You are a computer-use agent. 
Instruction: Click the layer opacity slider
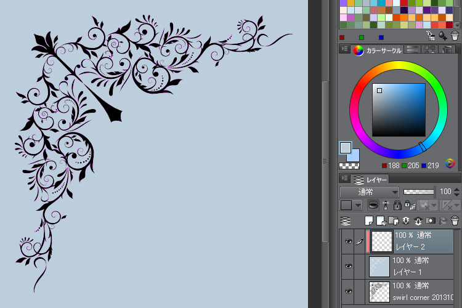coord(419,192)
